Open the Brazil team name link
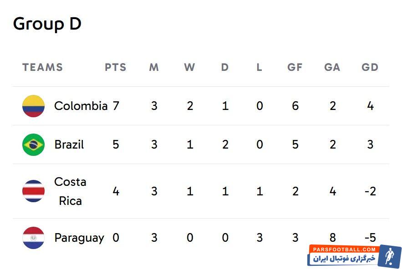 coord(69,145)
